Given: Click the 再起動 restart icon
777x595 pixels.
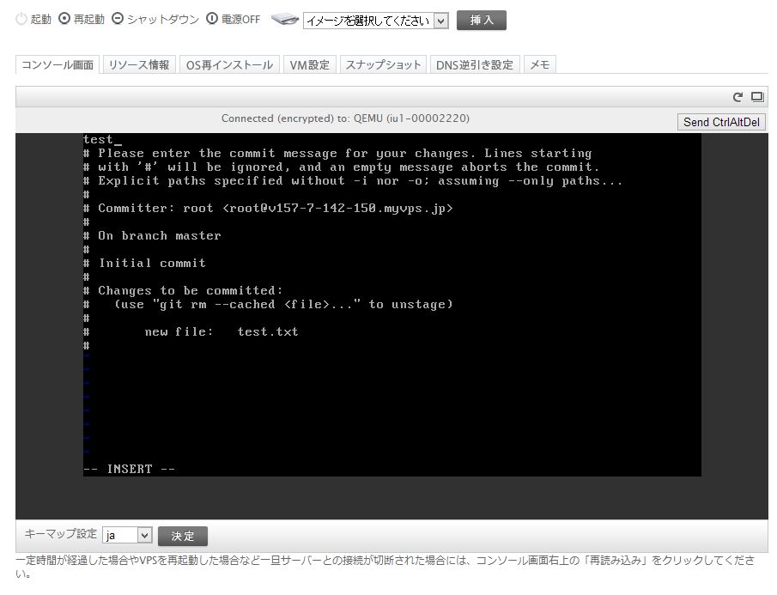Looking at the screenshot, I should coord(64,19).
